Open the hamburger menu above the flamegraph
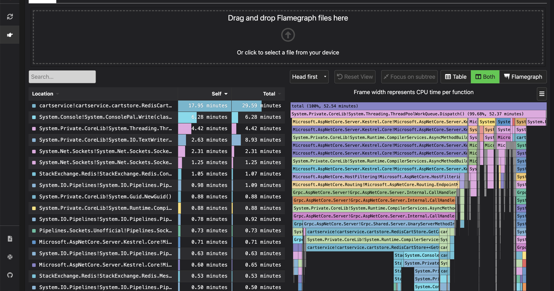The image size is (554, 291). [542, 94]
